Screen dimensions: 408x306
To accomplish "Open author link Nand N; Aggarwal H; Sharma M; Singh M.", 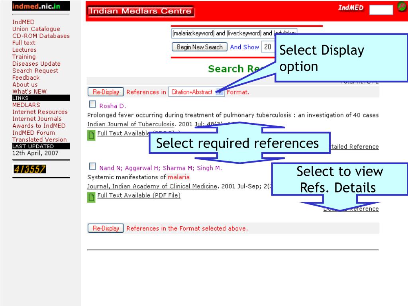I will 161,168.
